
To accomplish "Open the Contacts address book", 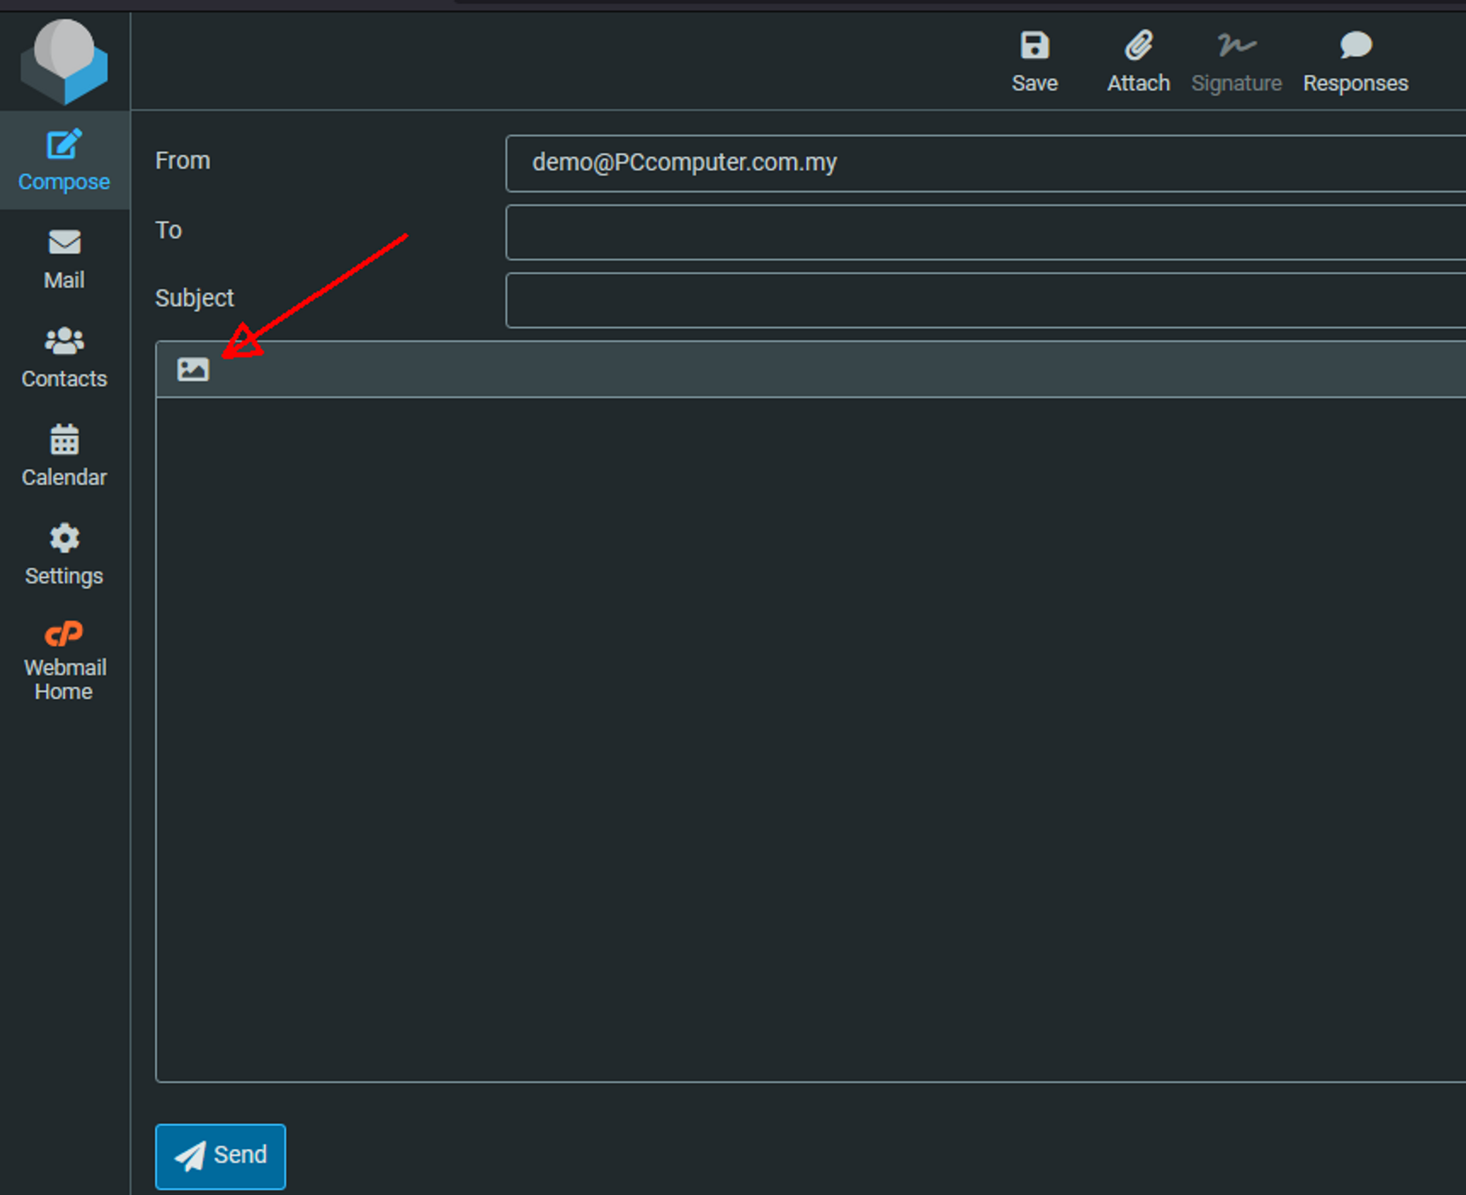I will coord(64,358).
